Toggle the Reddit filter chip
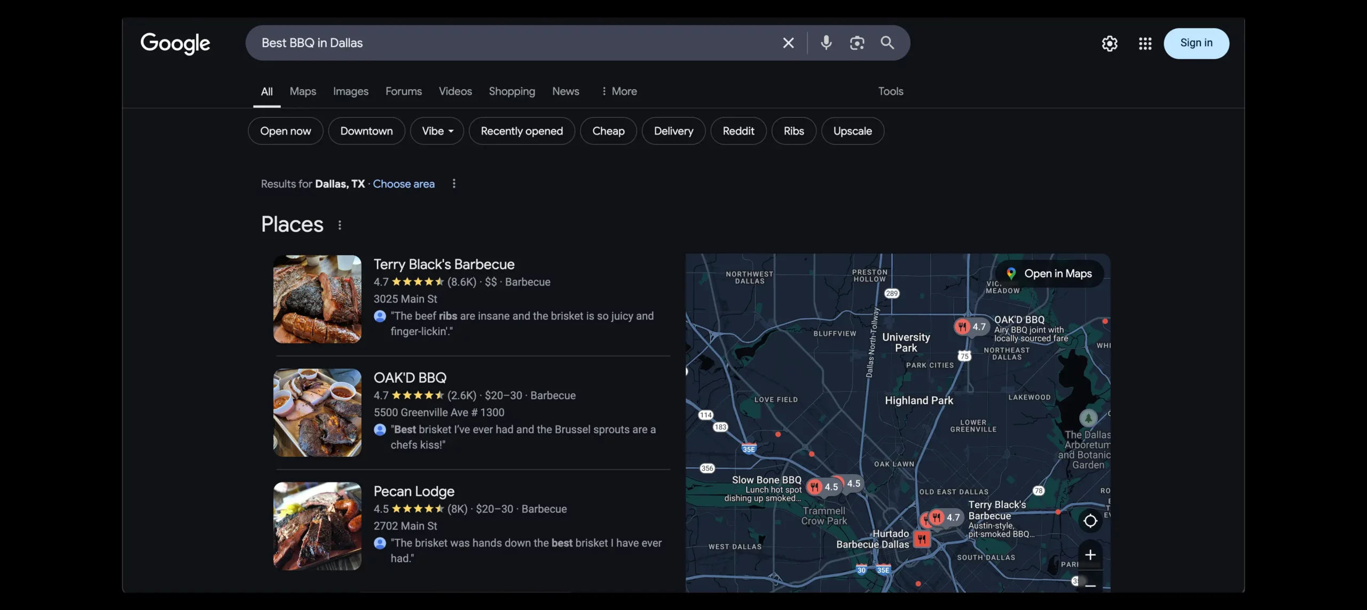 pyautogui.click(x=739, y=131)
